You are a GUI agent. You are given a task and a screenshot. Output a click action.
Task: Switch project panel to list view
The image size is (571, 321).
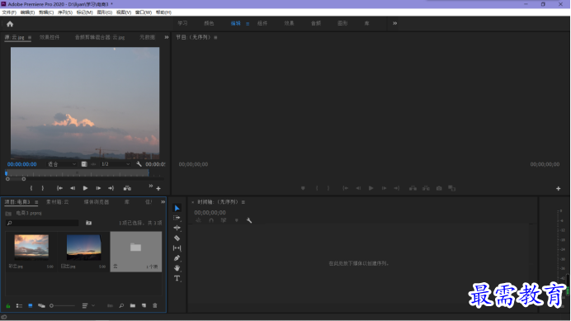click(x=19, y=305)
